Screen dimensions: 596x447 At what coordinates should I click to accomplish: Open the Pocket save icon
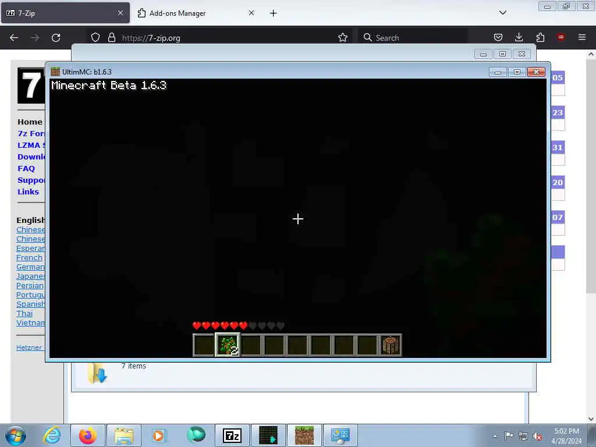(498, 37)
